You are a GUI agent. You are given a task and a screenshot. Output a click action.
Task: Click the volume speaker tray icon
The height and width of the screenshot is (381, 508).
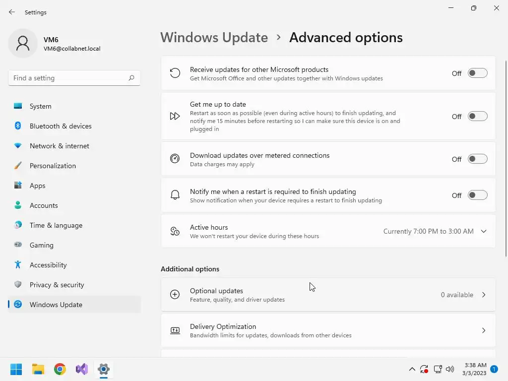450,369
